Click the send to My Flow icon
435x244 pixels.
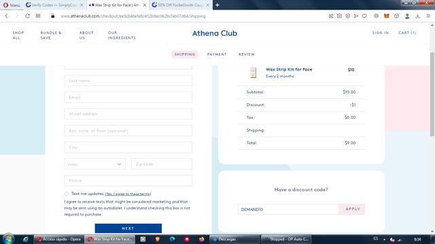(356, 16)
